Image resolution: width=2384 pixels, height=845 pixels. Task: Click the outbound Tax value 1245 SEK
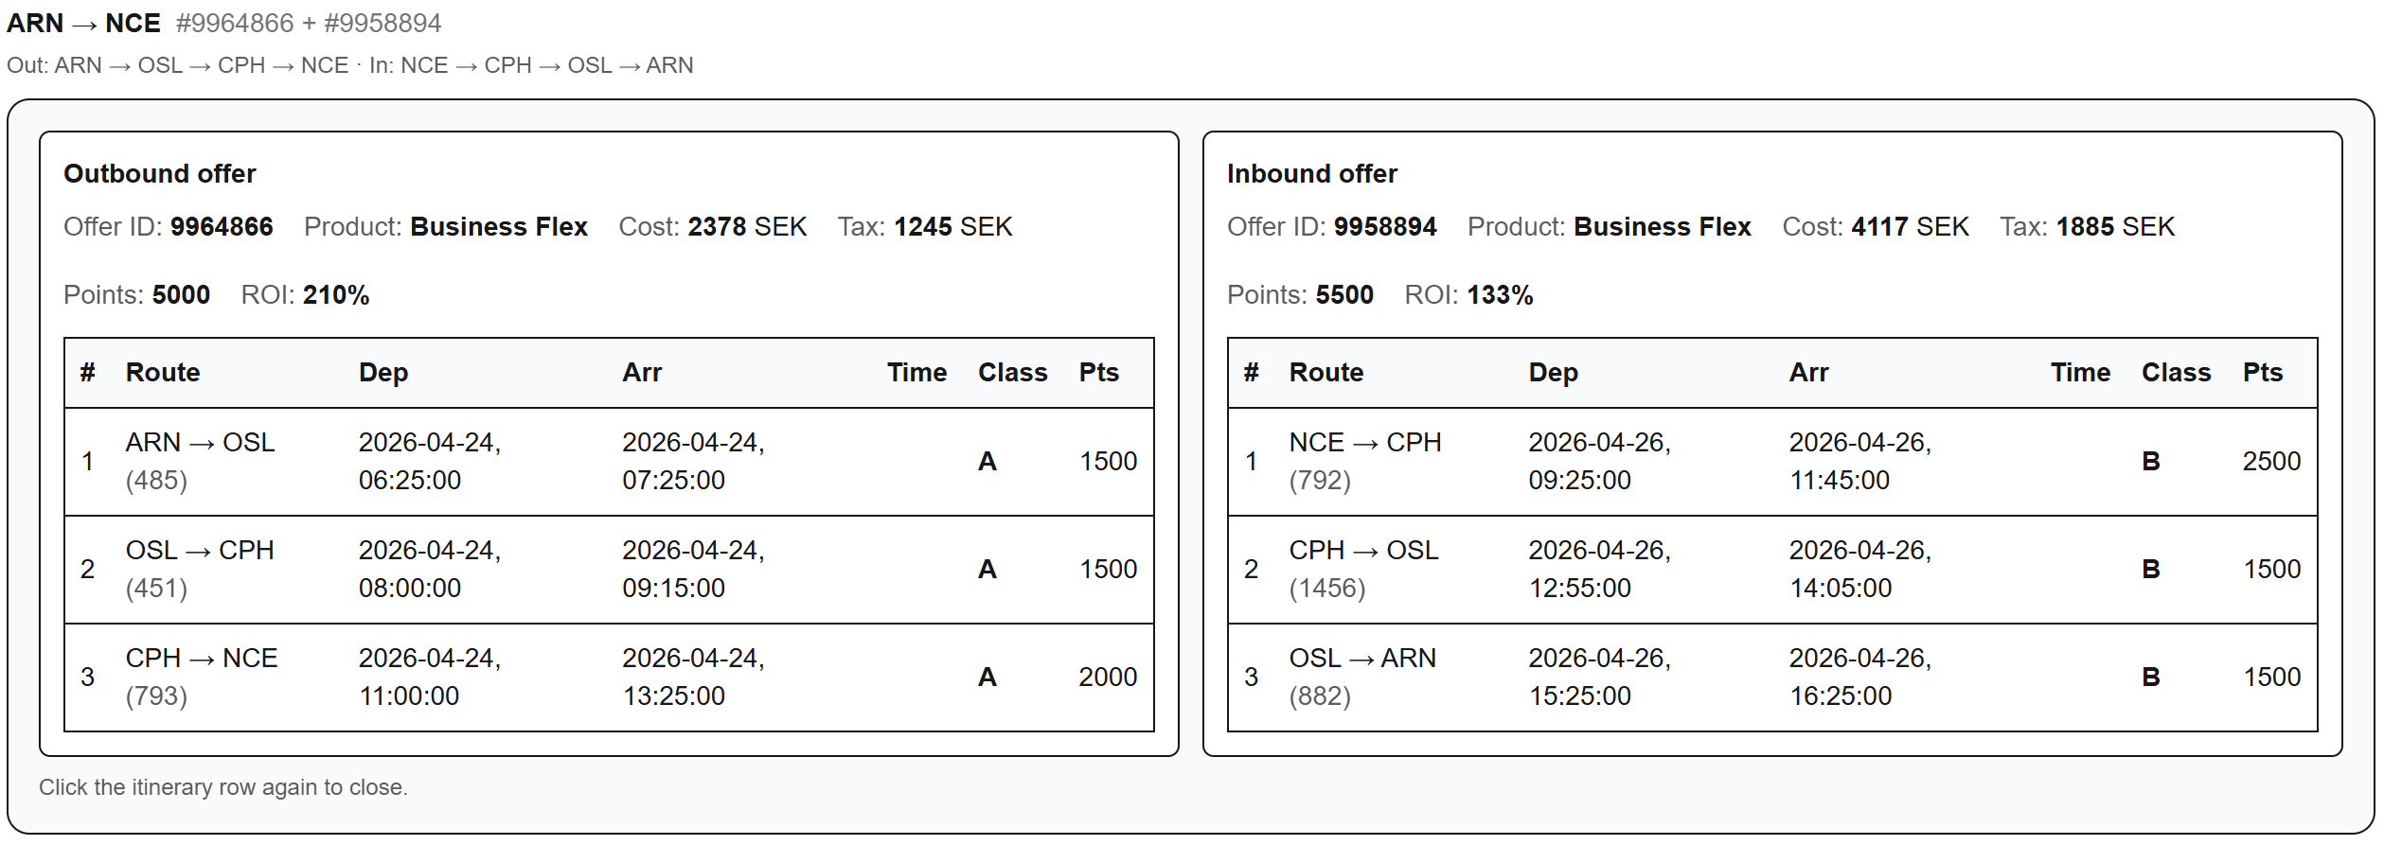pyautogui.click(x=952, y=227)
